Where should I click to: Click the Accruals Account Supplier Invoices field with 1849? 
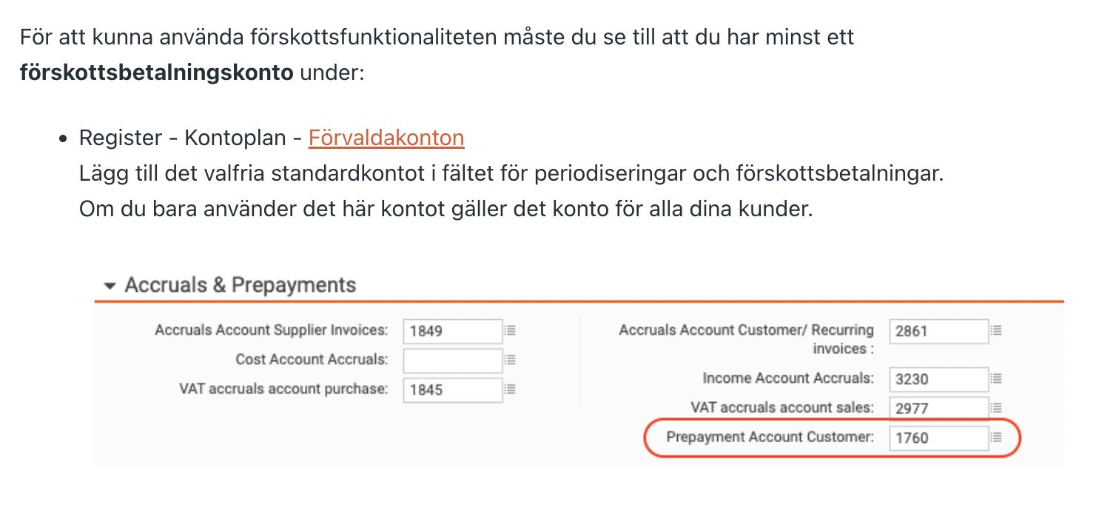pos(452,331)
